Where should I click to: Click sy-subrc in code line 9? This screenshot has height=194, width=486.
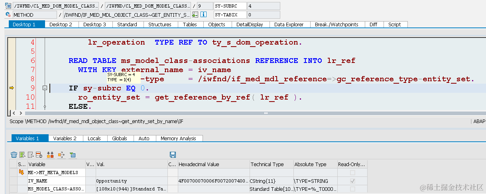tap(102, 88)
